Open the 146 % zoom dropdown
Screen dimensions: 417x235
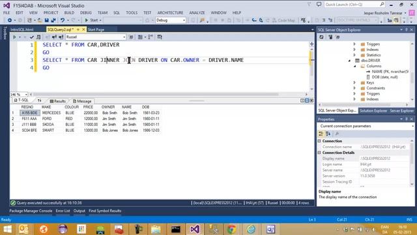pos(26,94)
